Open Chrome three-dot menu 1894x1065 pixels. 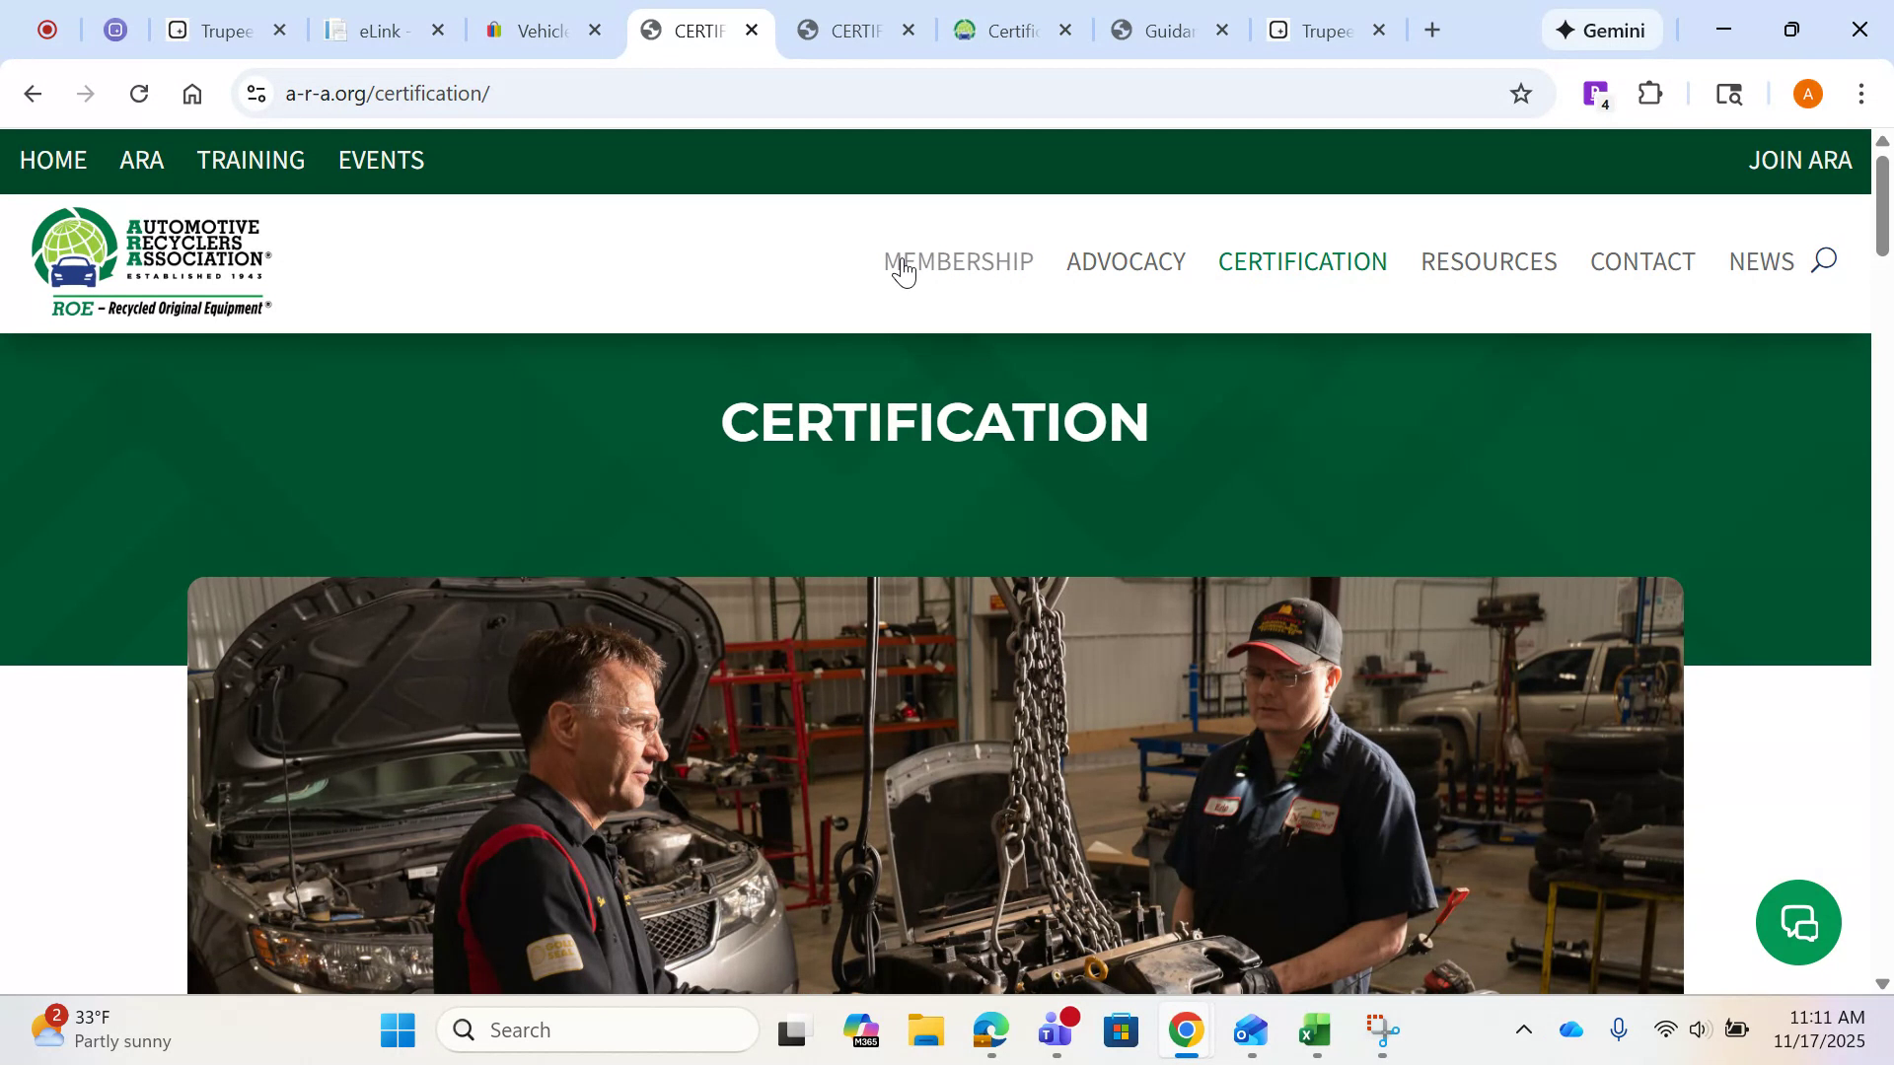click(x=1860, y=94)
